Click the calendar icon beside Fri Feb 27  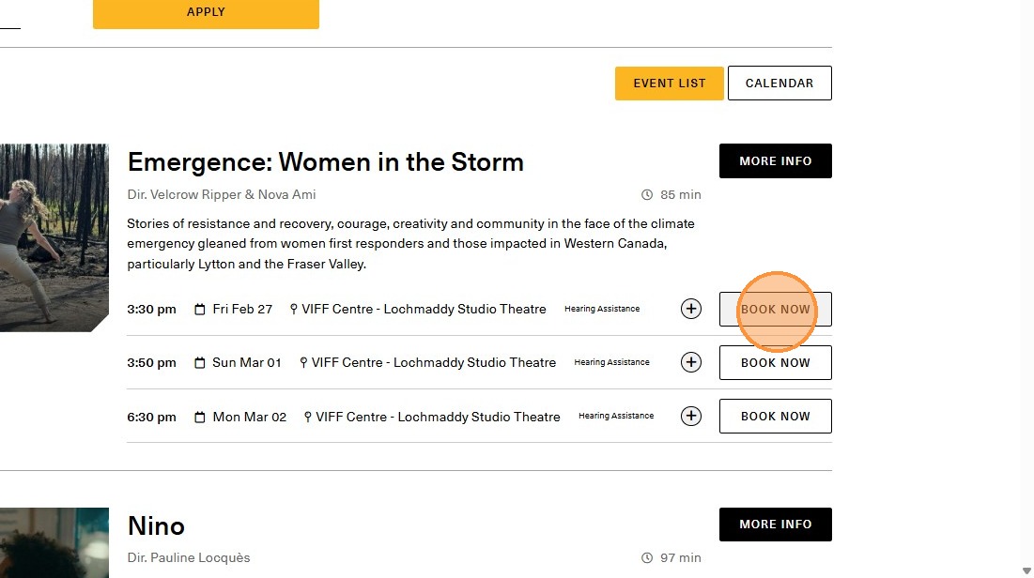click(x=199, y=310)
